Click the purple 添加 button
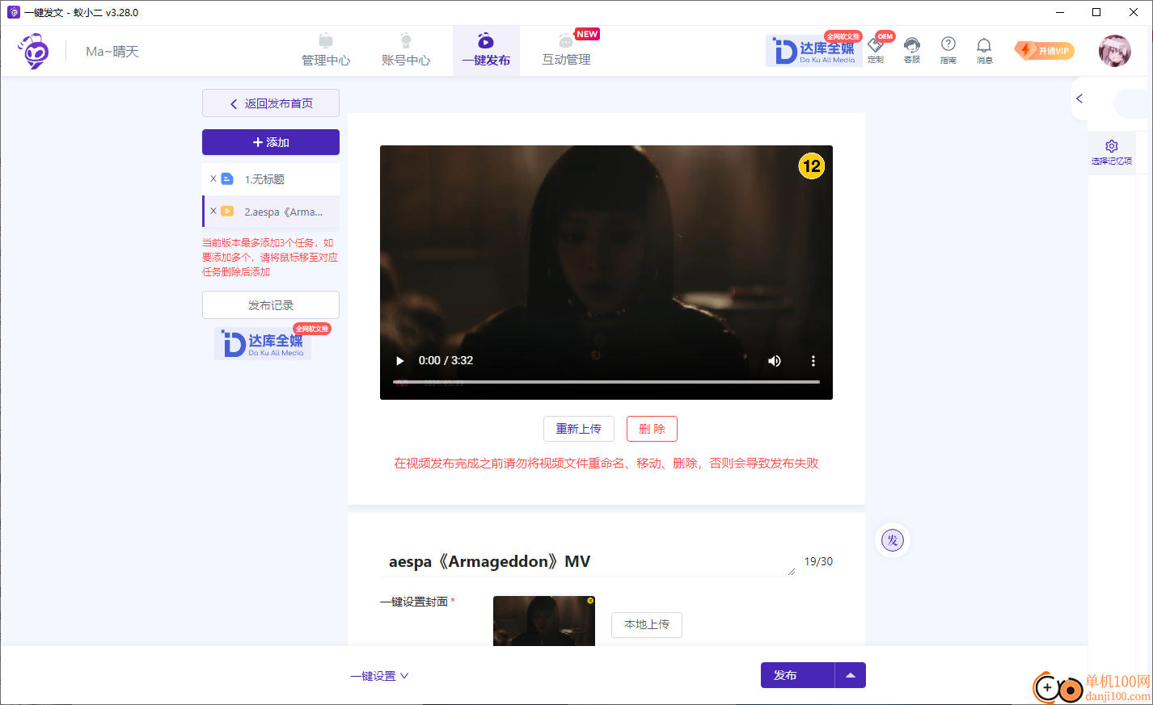This screenshot has height=705, width=1153. pos(271,142)
